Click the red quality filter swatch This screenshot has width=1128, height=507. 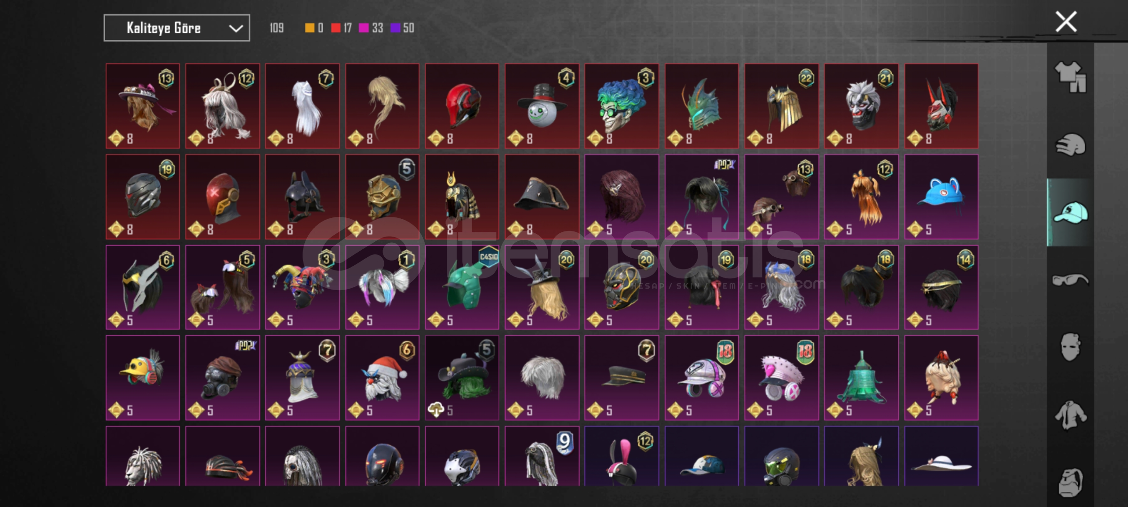pos(335,28)
